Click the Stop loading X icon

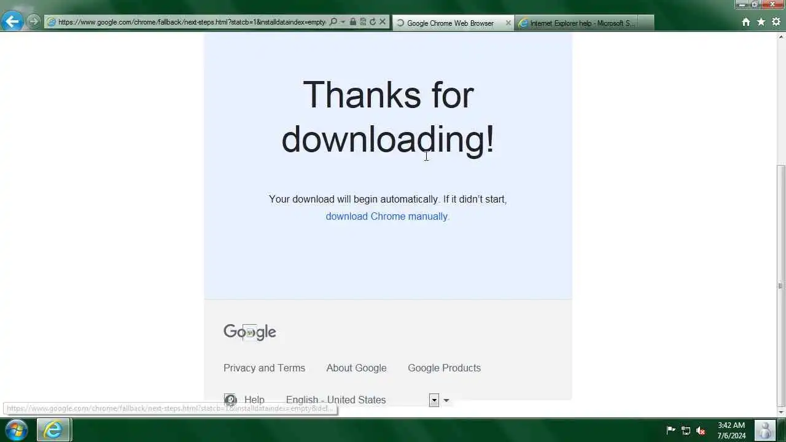coord(383,22)
